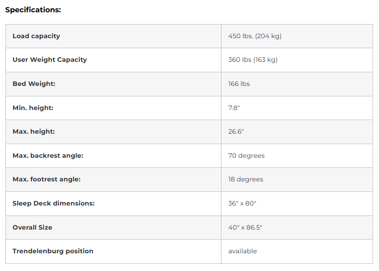Select the 26.6" height value
This screenshot has height=271, width=379.
tap(236, 131)
